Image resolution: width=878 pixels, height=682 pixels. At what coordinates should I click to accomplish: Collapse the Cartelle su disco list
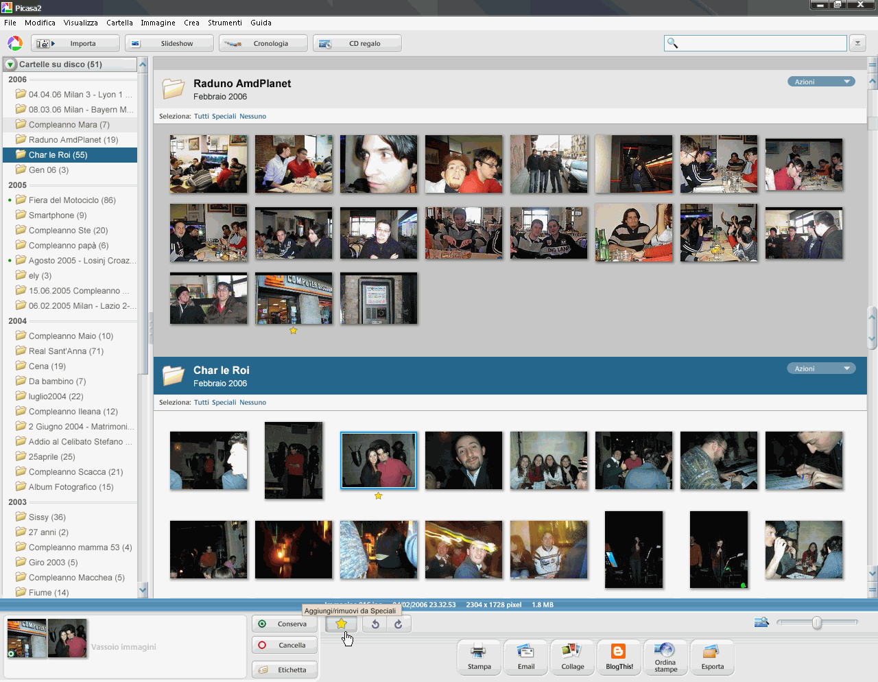(10, 64)
